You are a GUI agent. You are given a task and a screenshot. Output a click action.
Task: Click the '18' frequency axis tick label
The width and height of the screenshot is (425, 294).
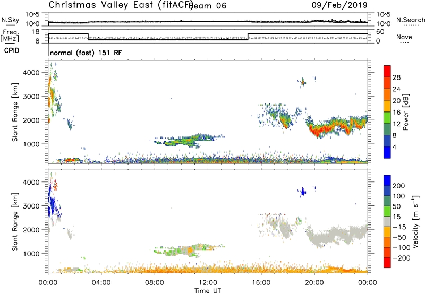click(x=35, y=32)
